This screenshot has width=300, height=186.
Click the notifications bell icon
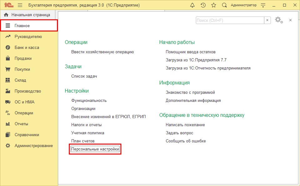(x=192, y=5)
